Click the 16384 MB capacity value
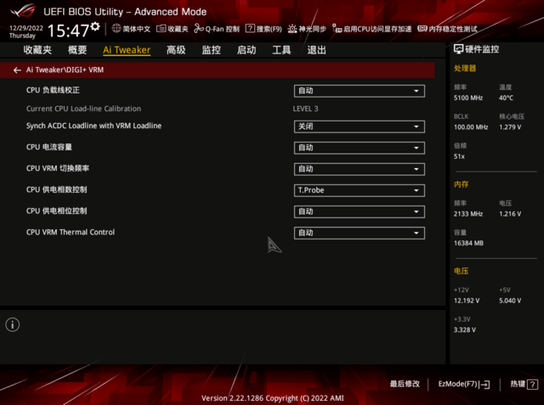 pos(468,243)
